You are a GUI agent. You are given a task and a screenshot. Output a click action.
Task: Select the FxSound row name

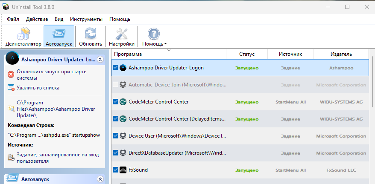[138, 170]
